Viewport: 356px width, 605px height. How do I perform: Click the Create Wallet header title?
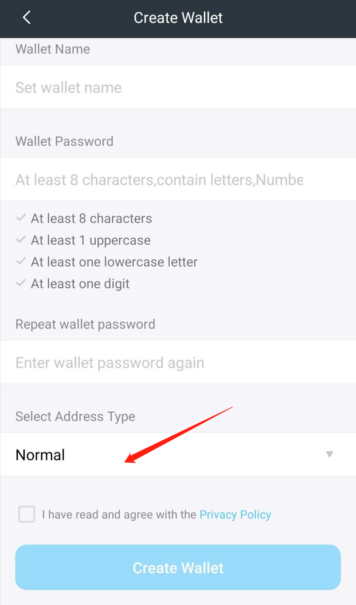pyautogui.click(x=178, y=18)
